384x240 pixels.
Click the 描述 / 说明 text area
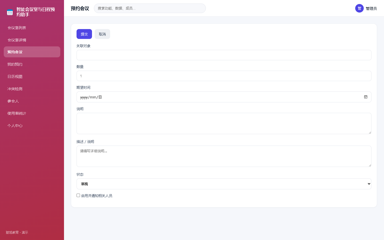tap(224, 156)
